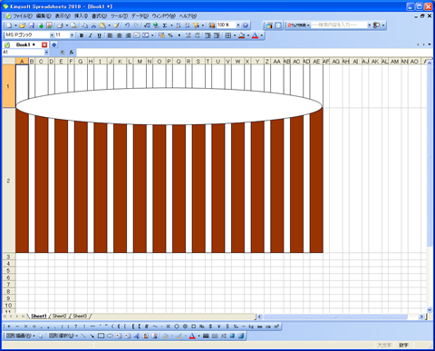This screenshot has height=351, width=435.
Task: Open the font size 11 dropdown
Action: coord(72,35)
